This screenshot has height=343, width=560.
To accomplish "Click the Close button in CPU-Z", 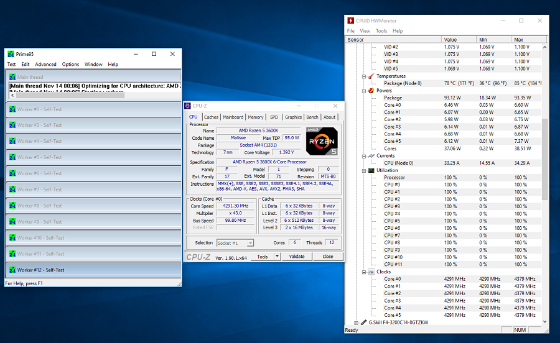I will coord(328,257).
